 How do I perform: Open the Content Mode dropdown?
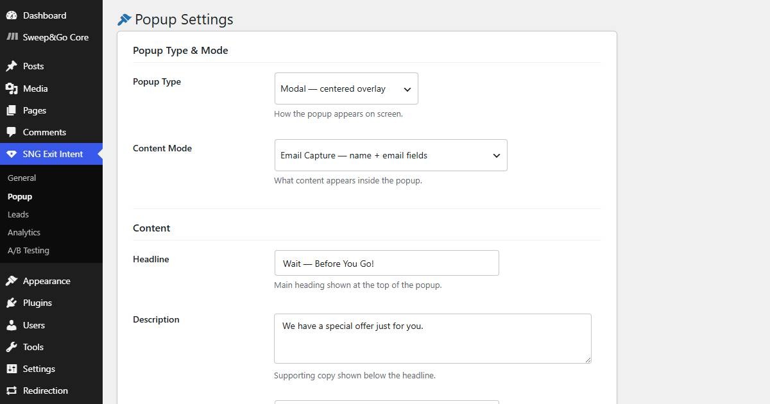tap(391, 155)
